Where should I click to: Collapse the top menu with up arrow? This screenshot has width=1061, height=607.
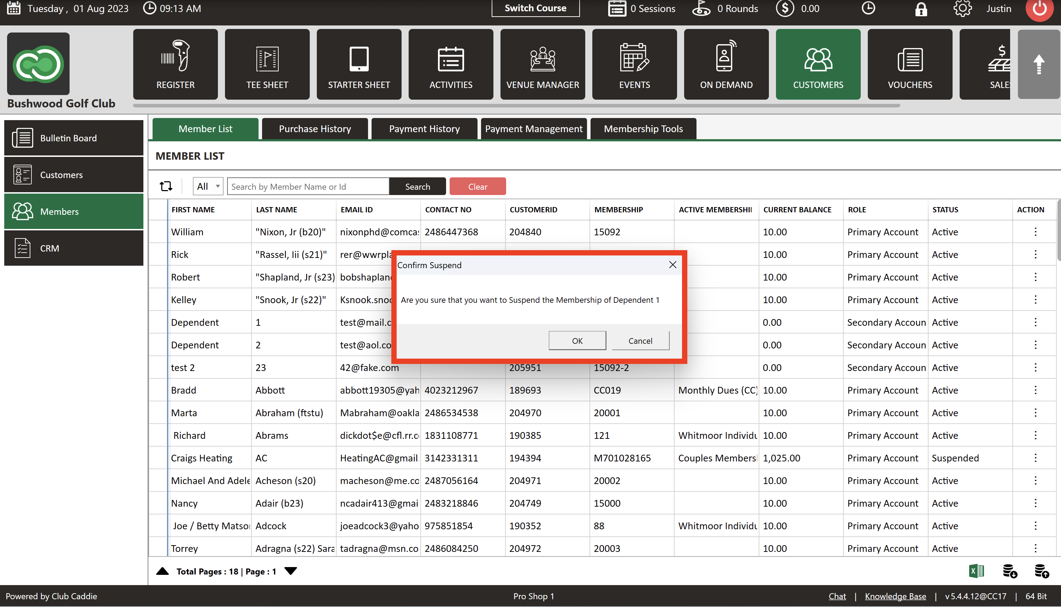click(x=1038, y=64)
